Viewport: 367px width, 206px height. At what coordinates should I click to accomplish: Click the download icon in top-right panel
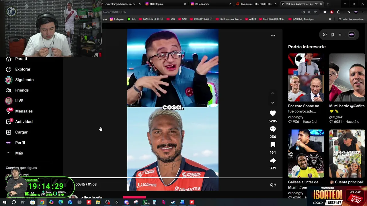tap(340, 35)
